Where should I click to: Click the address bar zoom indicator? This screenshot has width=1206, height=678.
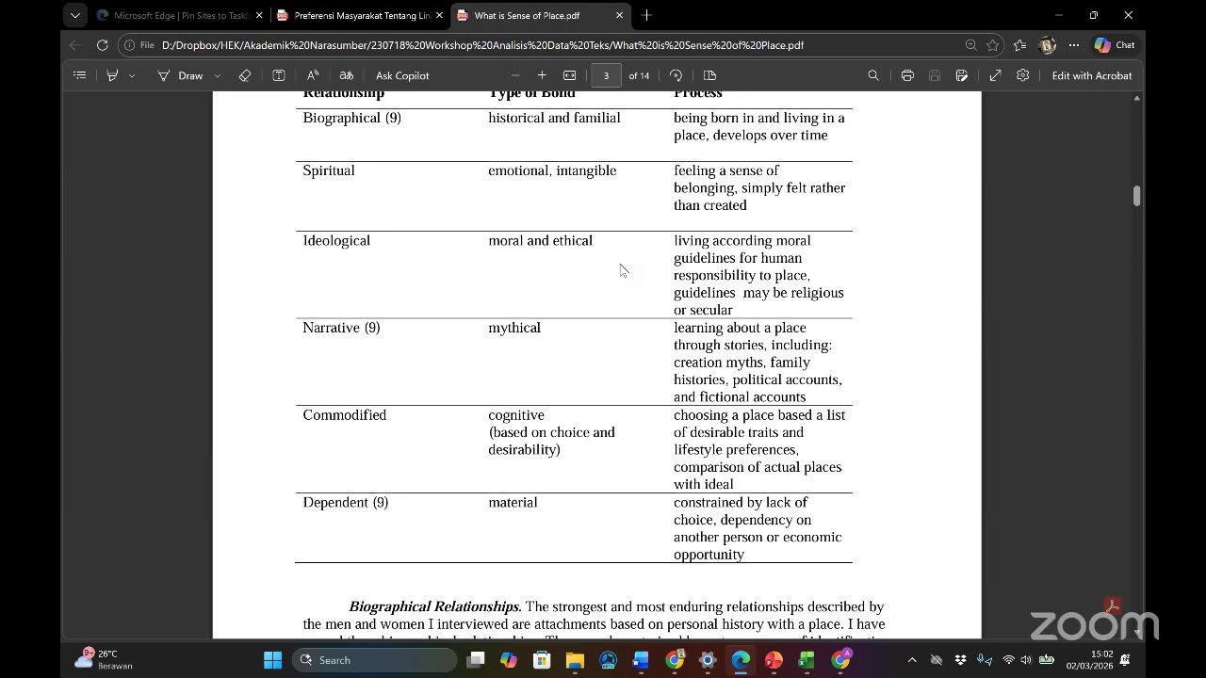970,45
